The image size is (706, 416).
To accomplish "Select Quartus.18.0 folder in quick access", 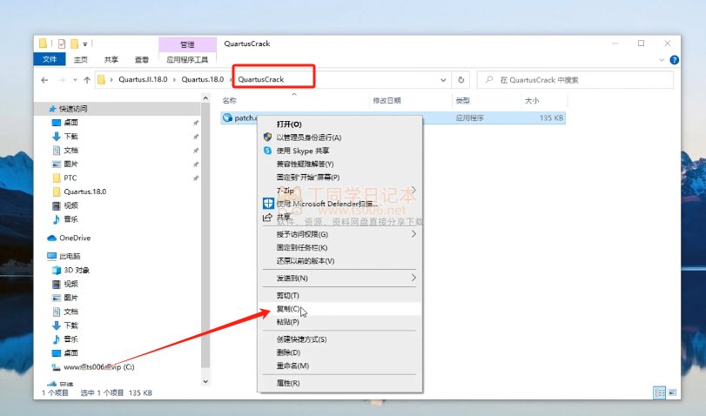I will coord(84,191).
